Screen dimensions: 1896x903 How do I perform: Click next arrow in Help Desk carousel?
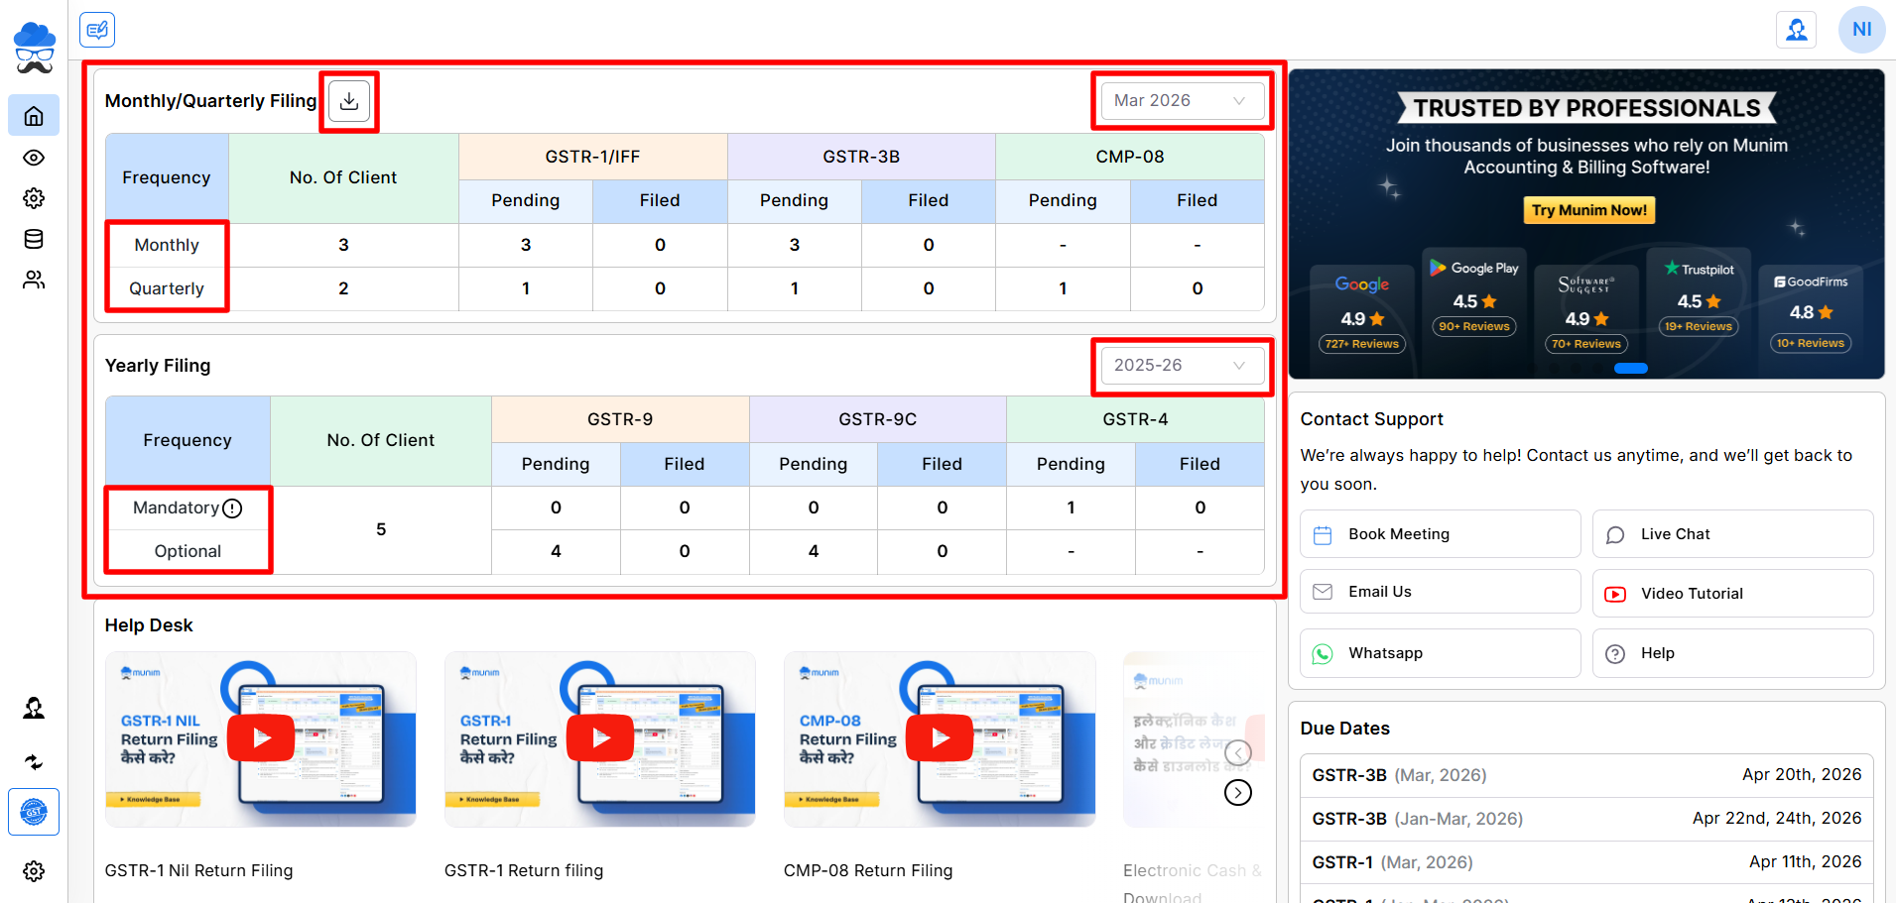pos(1237,792)
